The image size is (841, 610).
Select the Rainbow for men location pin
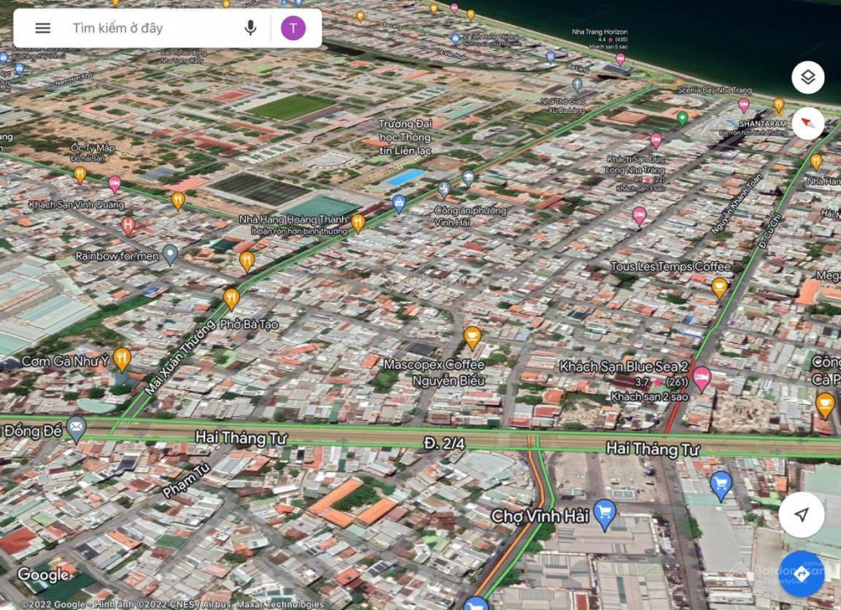(170, 254)
